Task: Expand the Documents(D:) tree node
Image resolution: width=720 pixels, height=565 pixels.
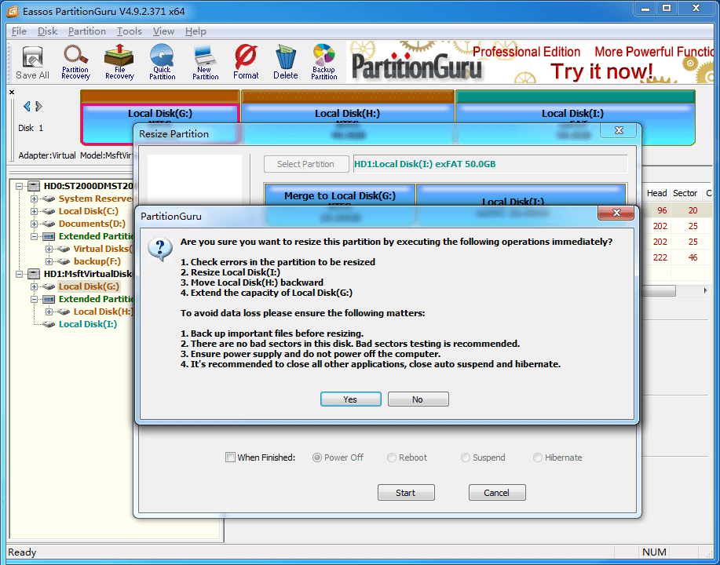Action: pos(34,224)
